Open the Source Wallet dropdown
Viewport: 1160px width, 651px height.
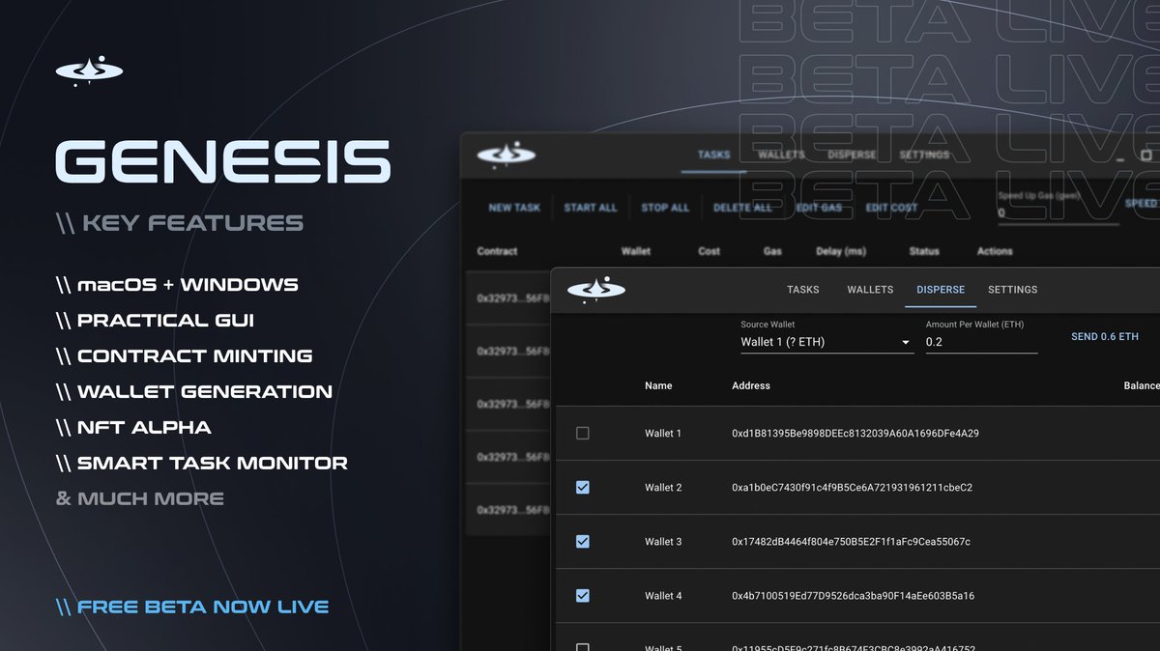tap(826, 342)
